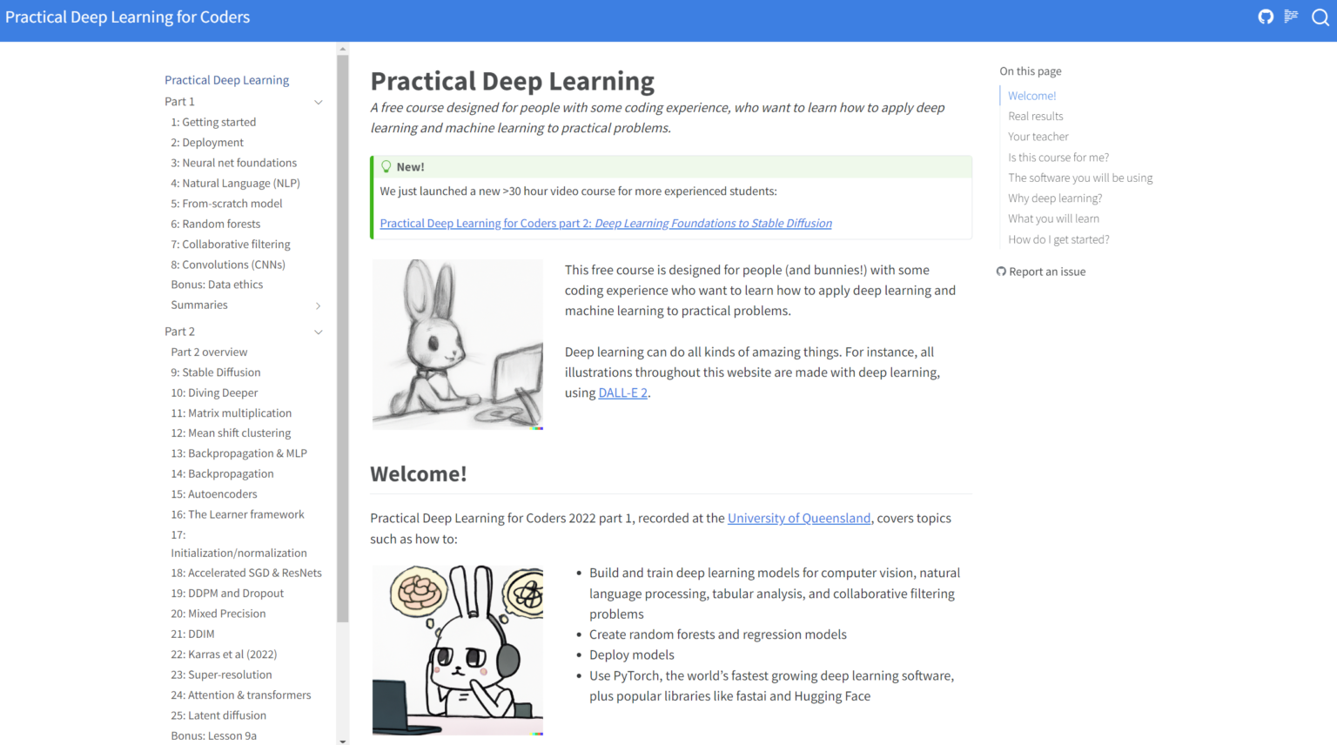The image size is (1337, 745).
Task: Click the GitHub icon beside Report an issue
Action: tap(1001, 271)
